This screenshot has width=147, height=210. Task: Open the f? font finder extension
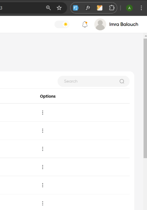coord(88,8)
